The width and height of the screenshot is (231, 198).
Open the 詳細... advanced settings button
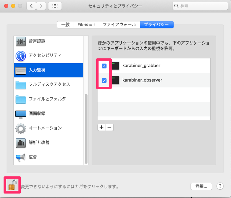pyautogui.click(x=201, y=186)
